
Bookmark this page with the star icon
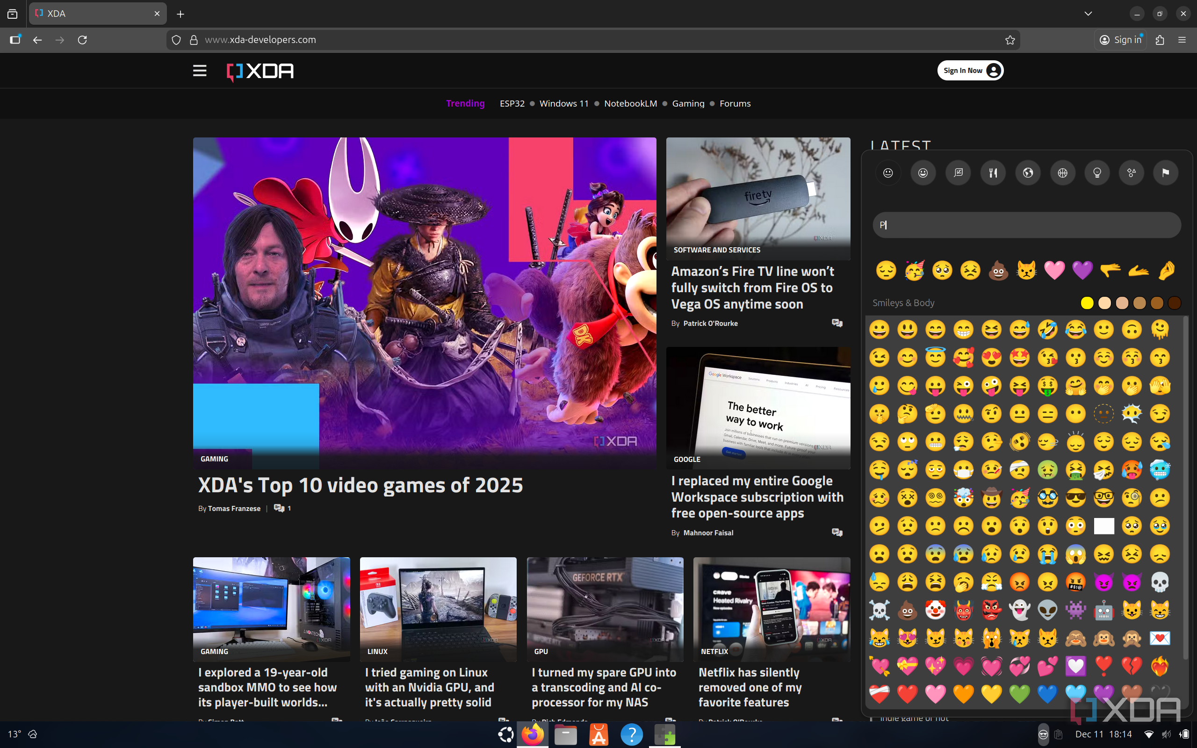pyautogui.click(x=1010, y=40)
